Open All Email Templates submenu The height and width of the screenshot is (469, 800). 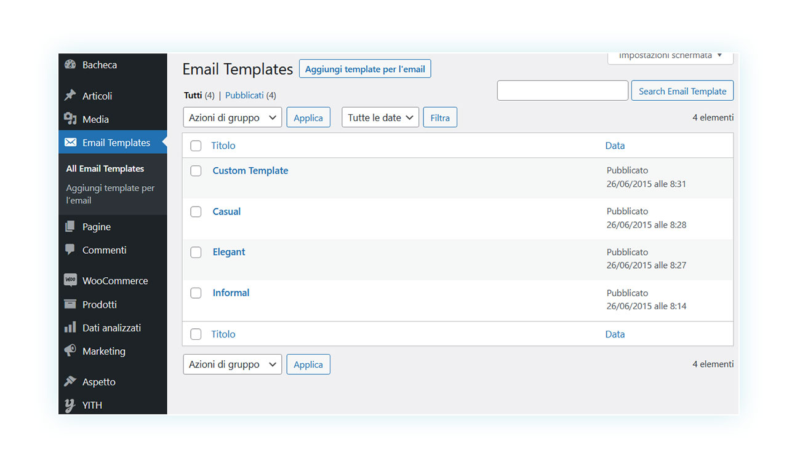pos(105,168)
